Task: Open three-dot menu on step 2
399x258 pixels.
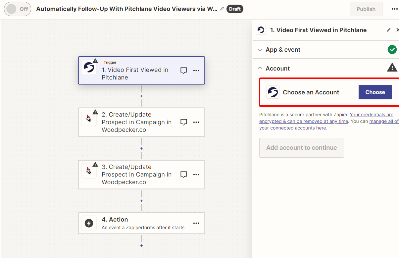Action: pyautogui.click(x=196, y=122)
